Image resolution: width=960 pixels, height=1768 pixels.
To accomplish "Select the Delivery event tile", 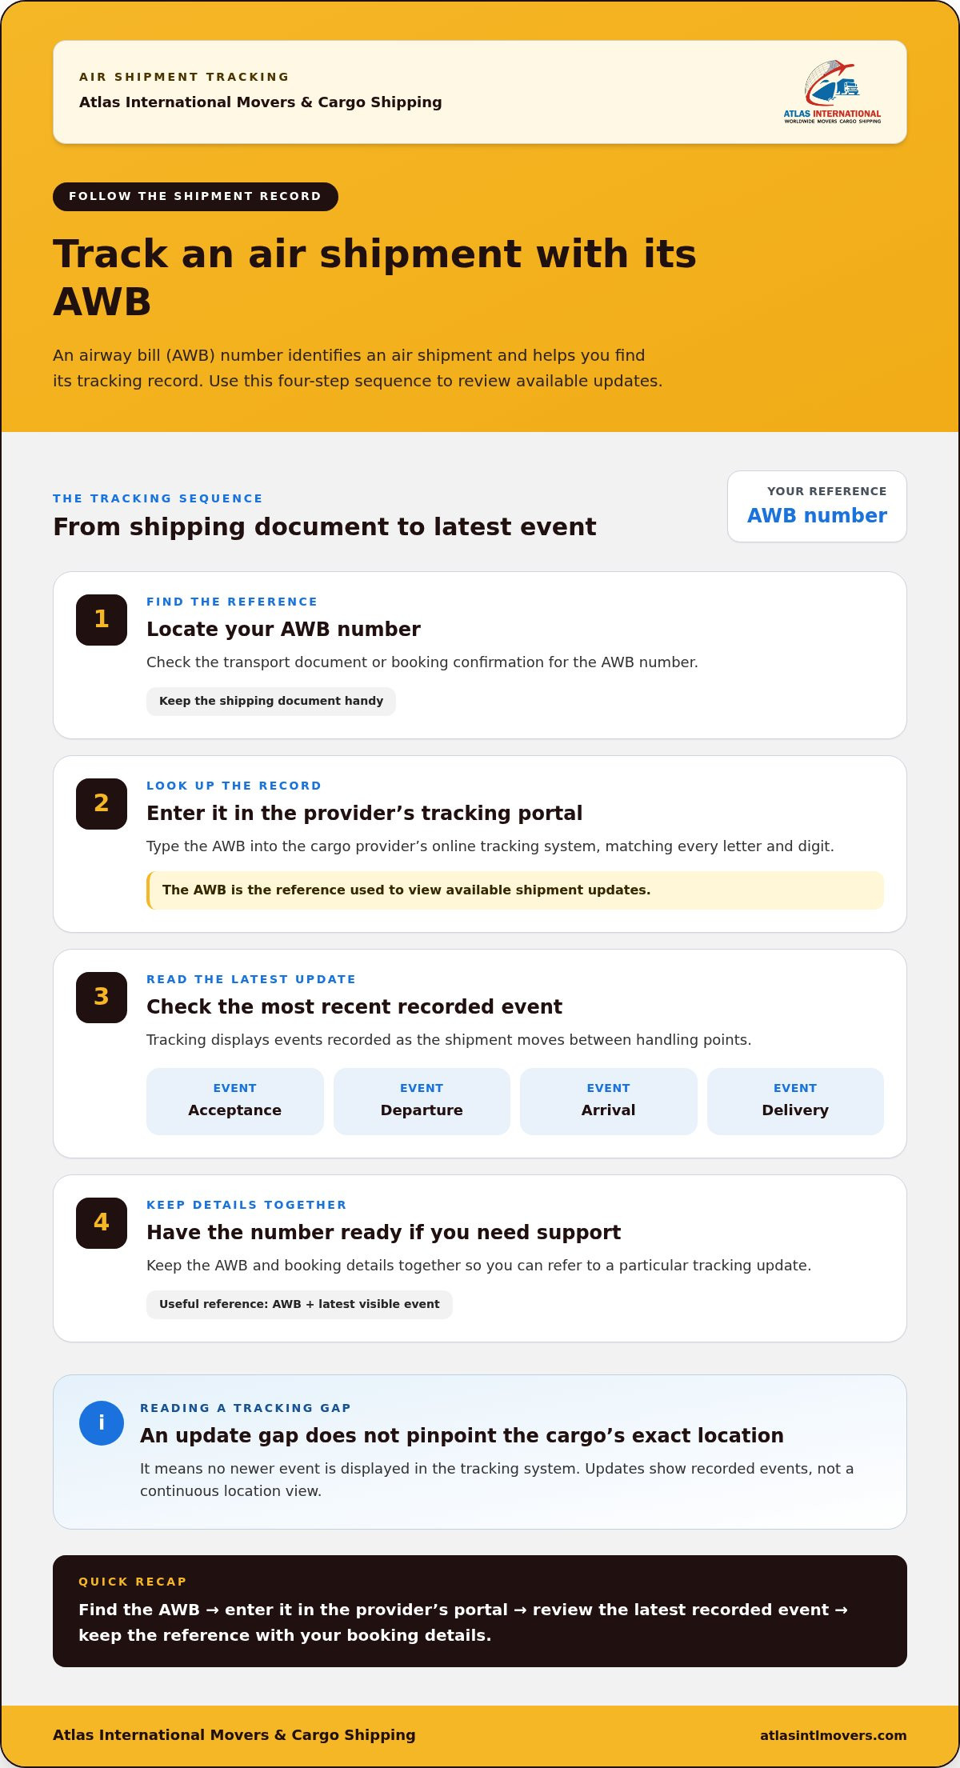I will point(795,1102).
